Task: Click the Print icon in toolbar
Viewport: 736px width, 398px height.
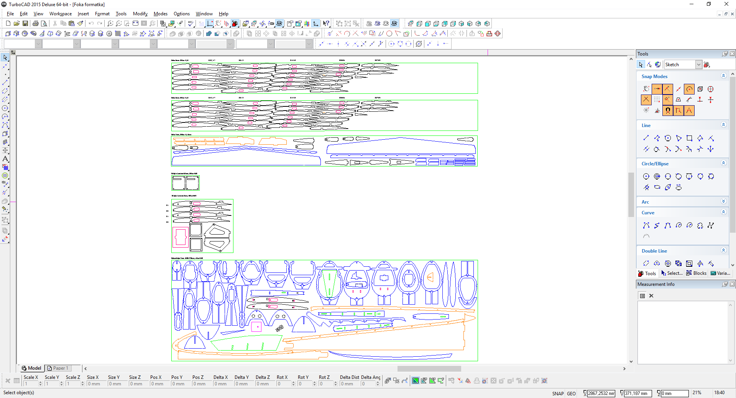Action: click(x=35, y=23)
